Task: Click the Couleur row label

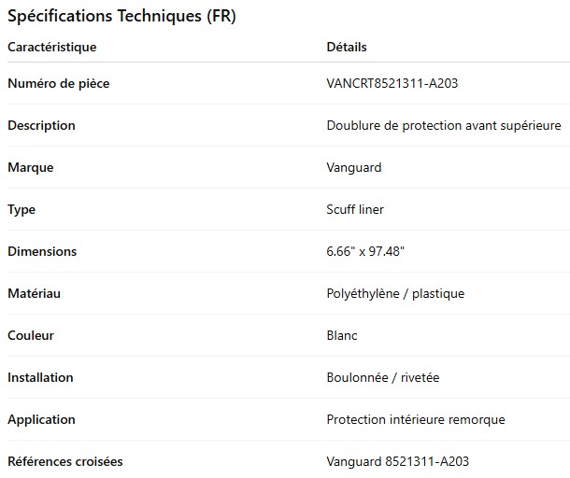Action: (31, 336)
